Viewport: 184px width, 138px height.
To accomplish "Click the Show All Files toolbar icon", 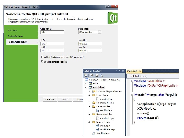I will click(91, 75).
